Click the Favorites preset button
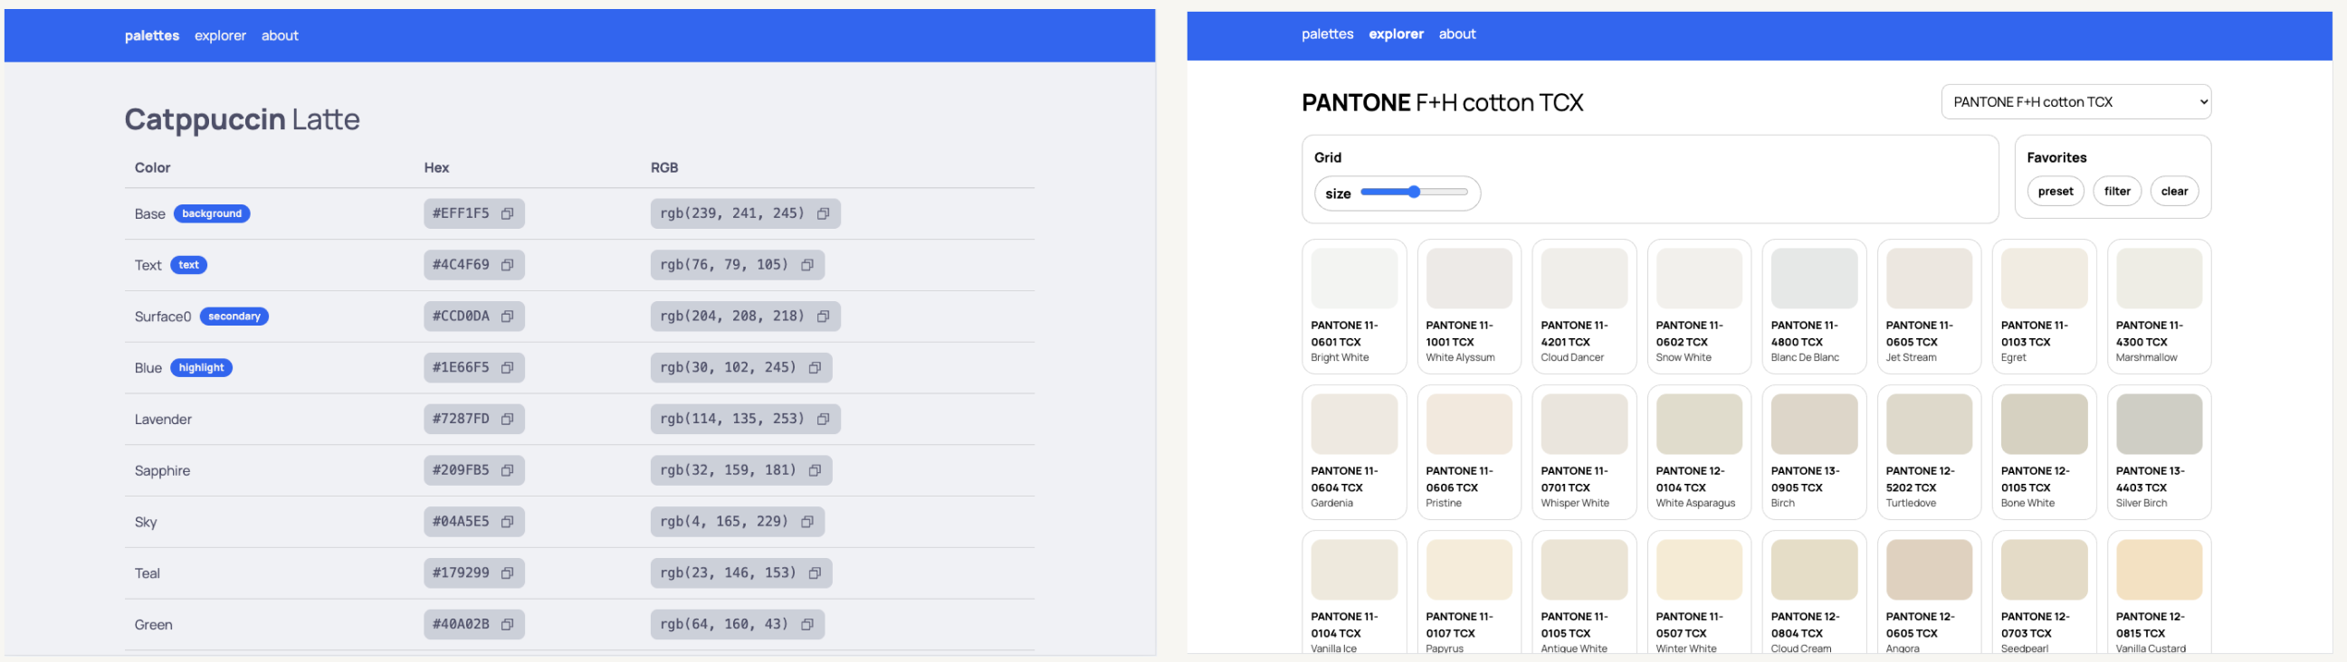Image resolution: width=2347 pixels, height=662 pixels. [x=2055, y=191]
